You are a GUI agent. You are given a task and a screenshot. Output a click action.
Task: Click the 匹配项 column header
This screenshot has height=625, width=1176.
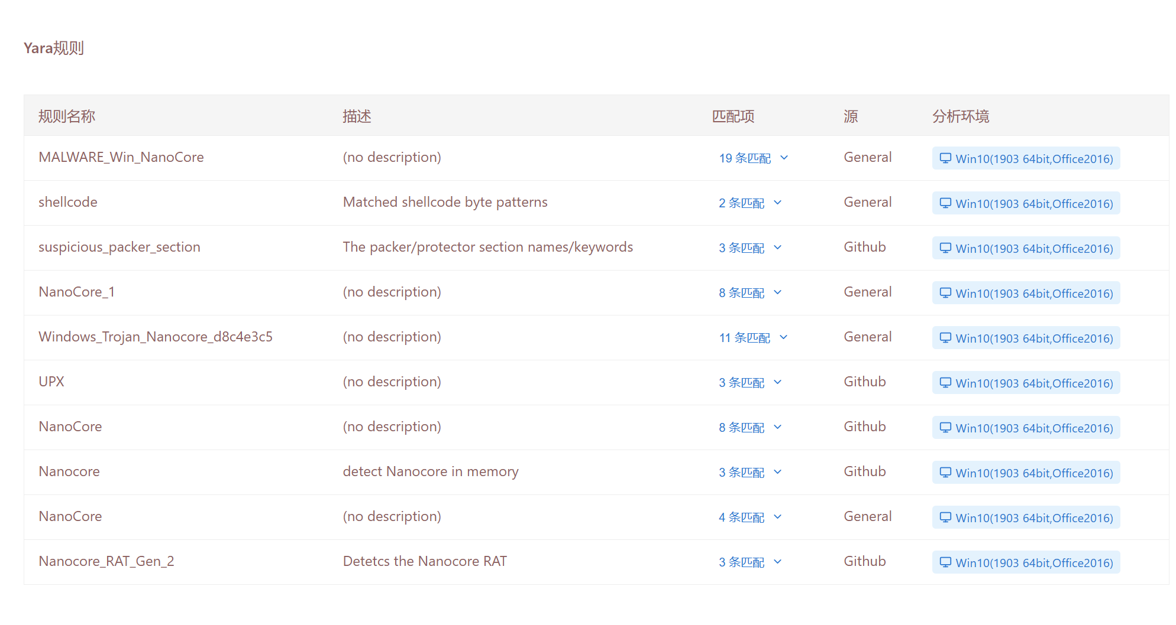coord(733,116)
